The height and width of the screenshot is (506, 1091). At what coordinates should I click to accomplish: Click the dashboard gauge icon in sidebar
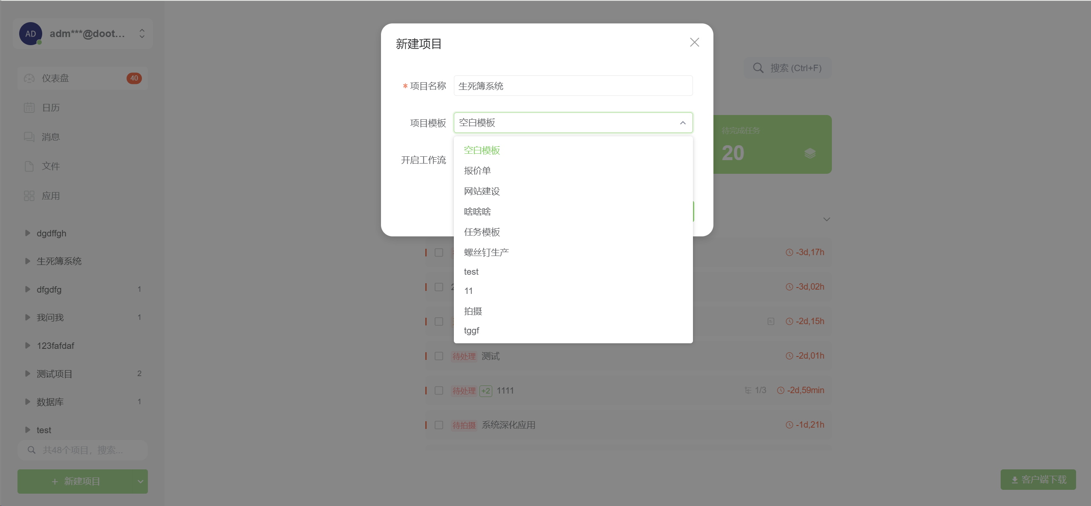(29, 78)
